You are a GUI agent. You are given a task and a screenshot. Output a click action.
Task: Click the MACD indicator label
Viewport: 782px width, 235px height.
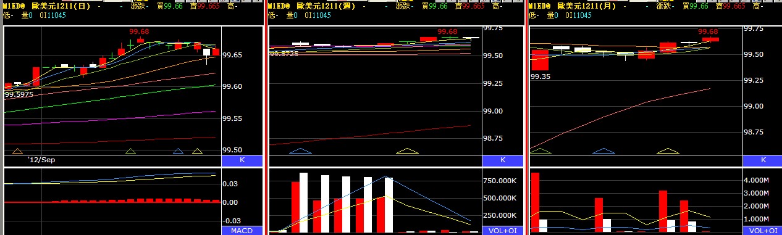tap(242, 231)
